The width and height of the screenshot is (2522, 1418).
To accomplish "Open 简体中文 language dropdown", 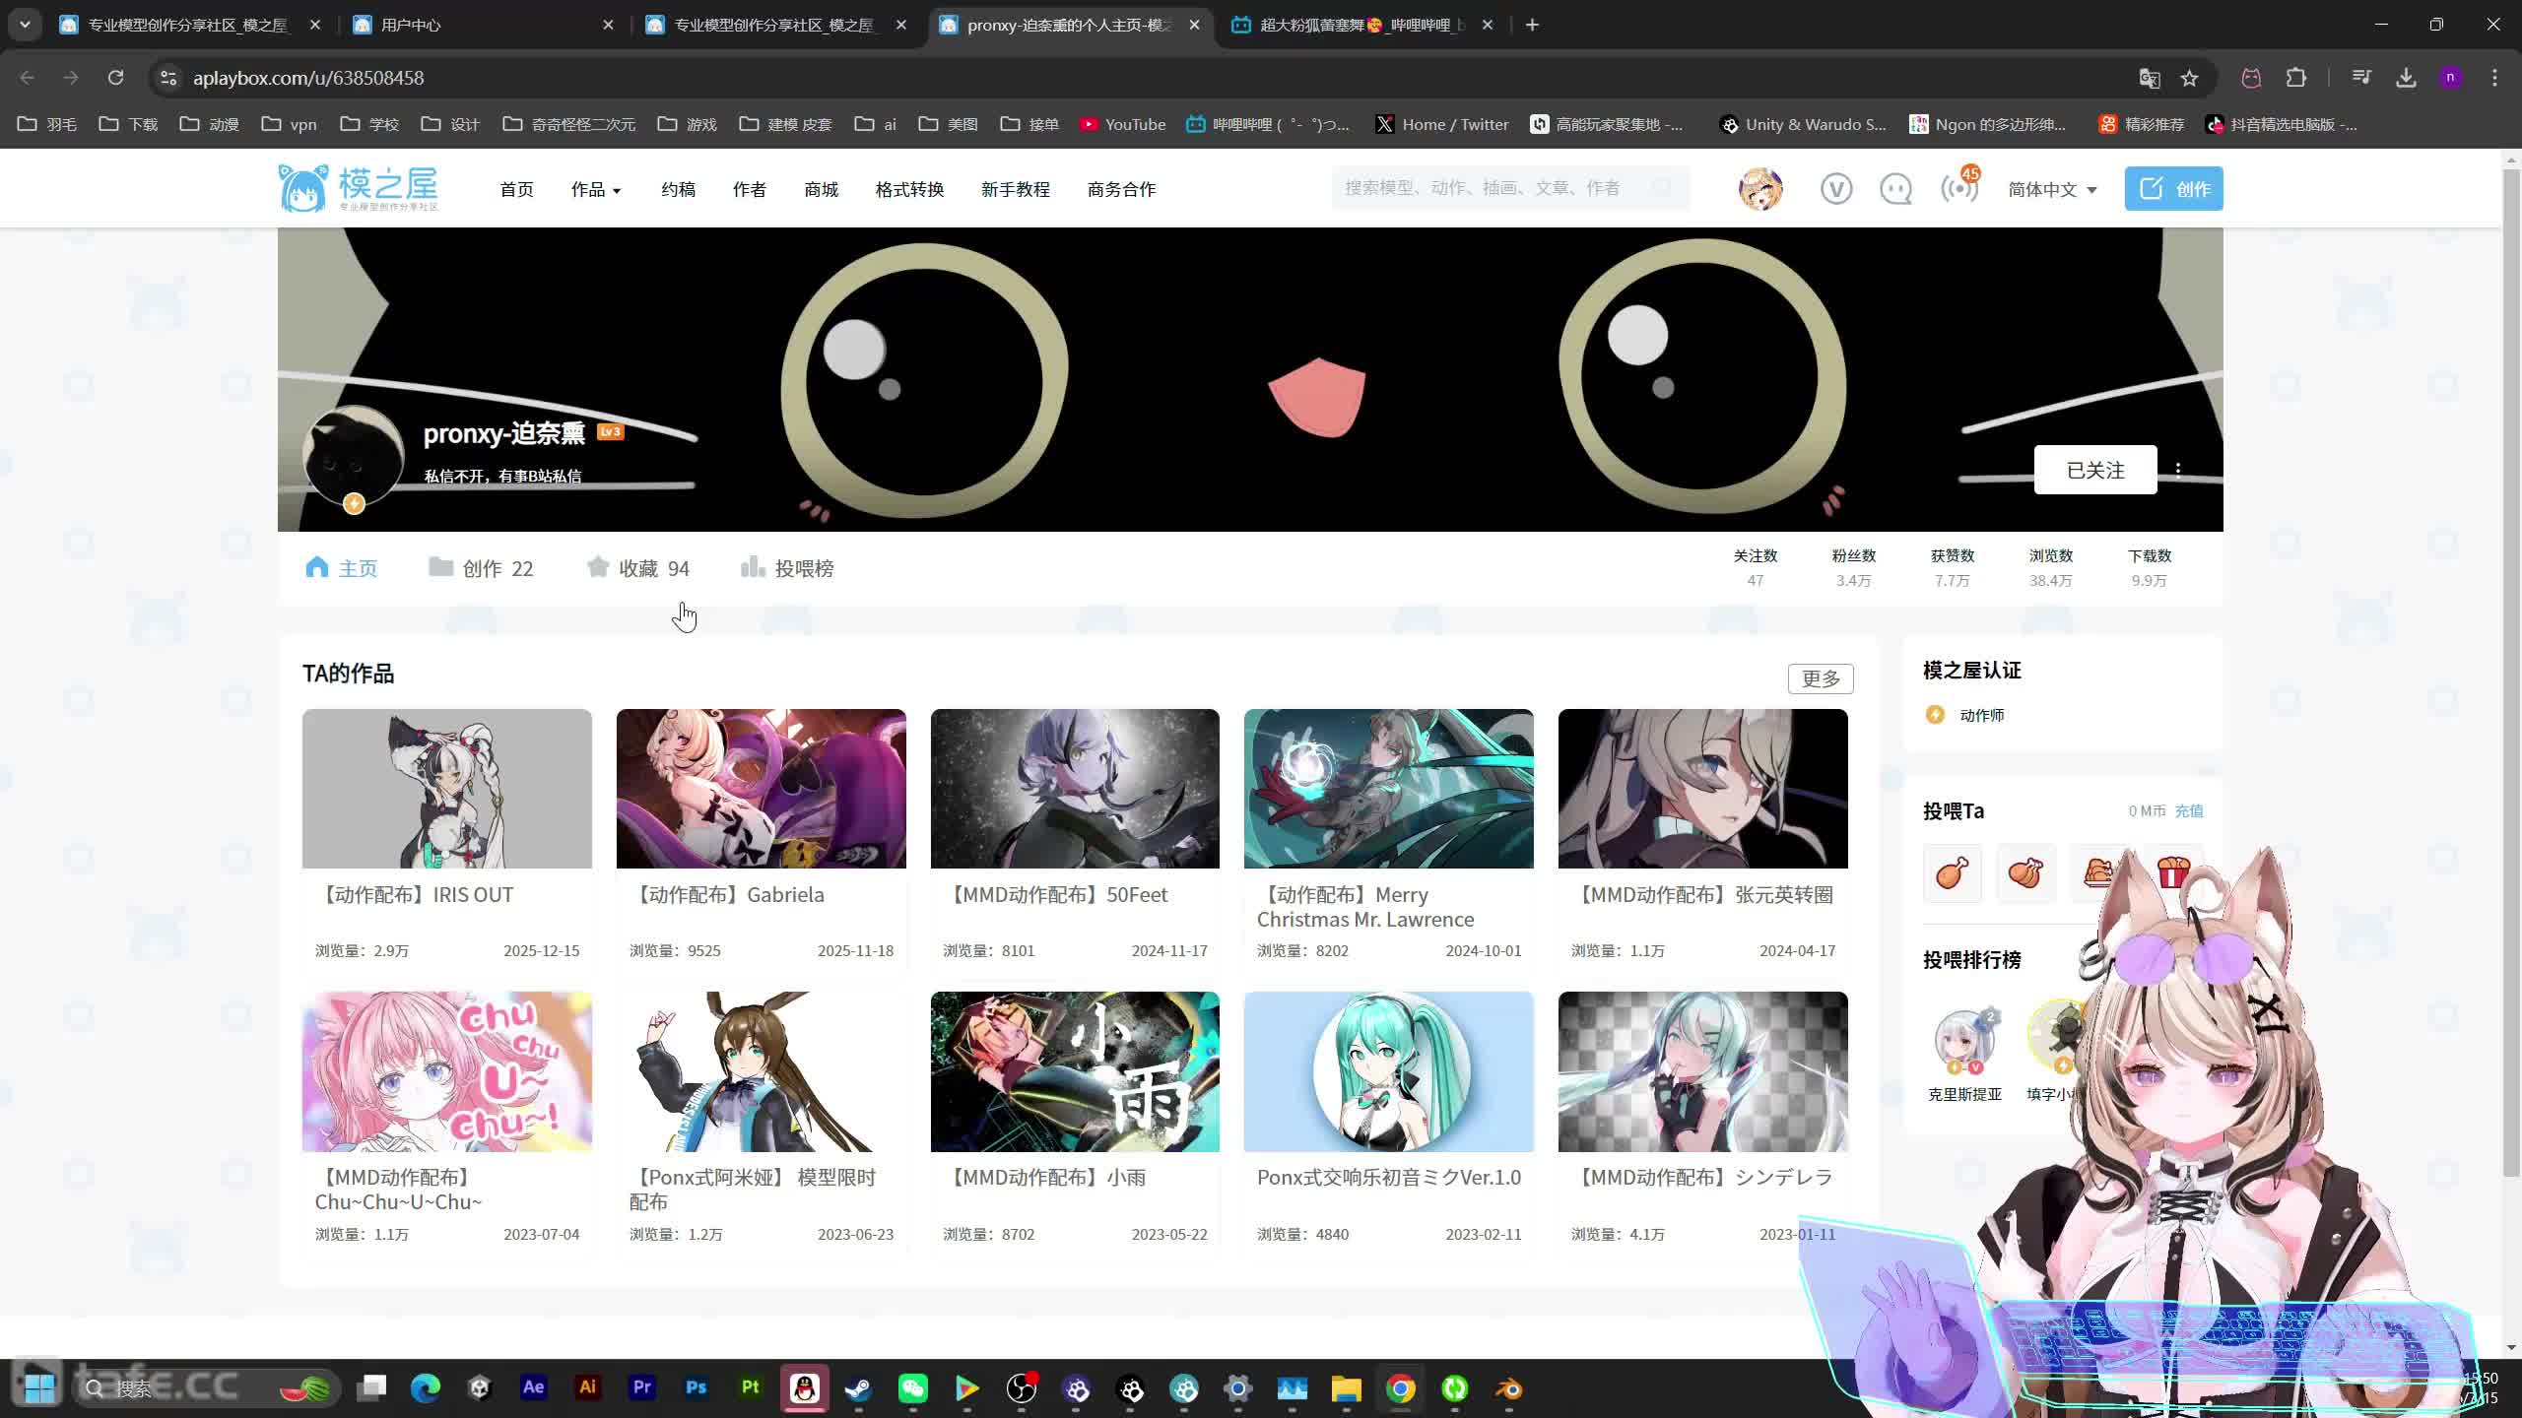I will [x=2052, y=189].
